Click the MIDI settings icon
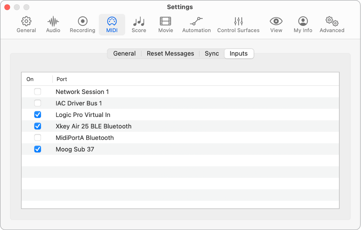This screenshot has height=230, width=361. (x=112, y=24)
